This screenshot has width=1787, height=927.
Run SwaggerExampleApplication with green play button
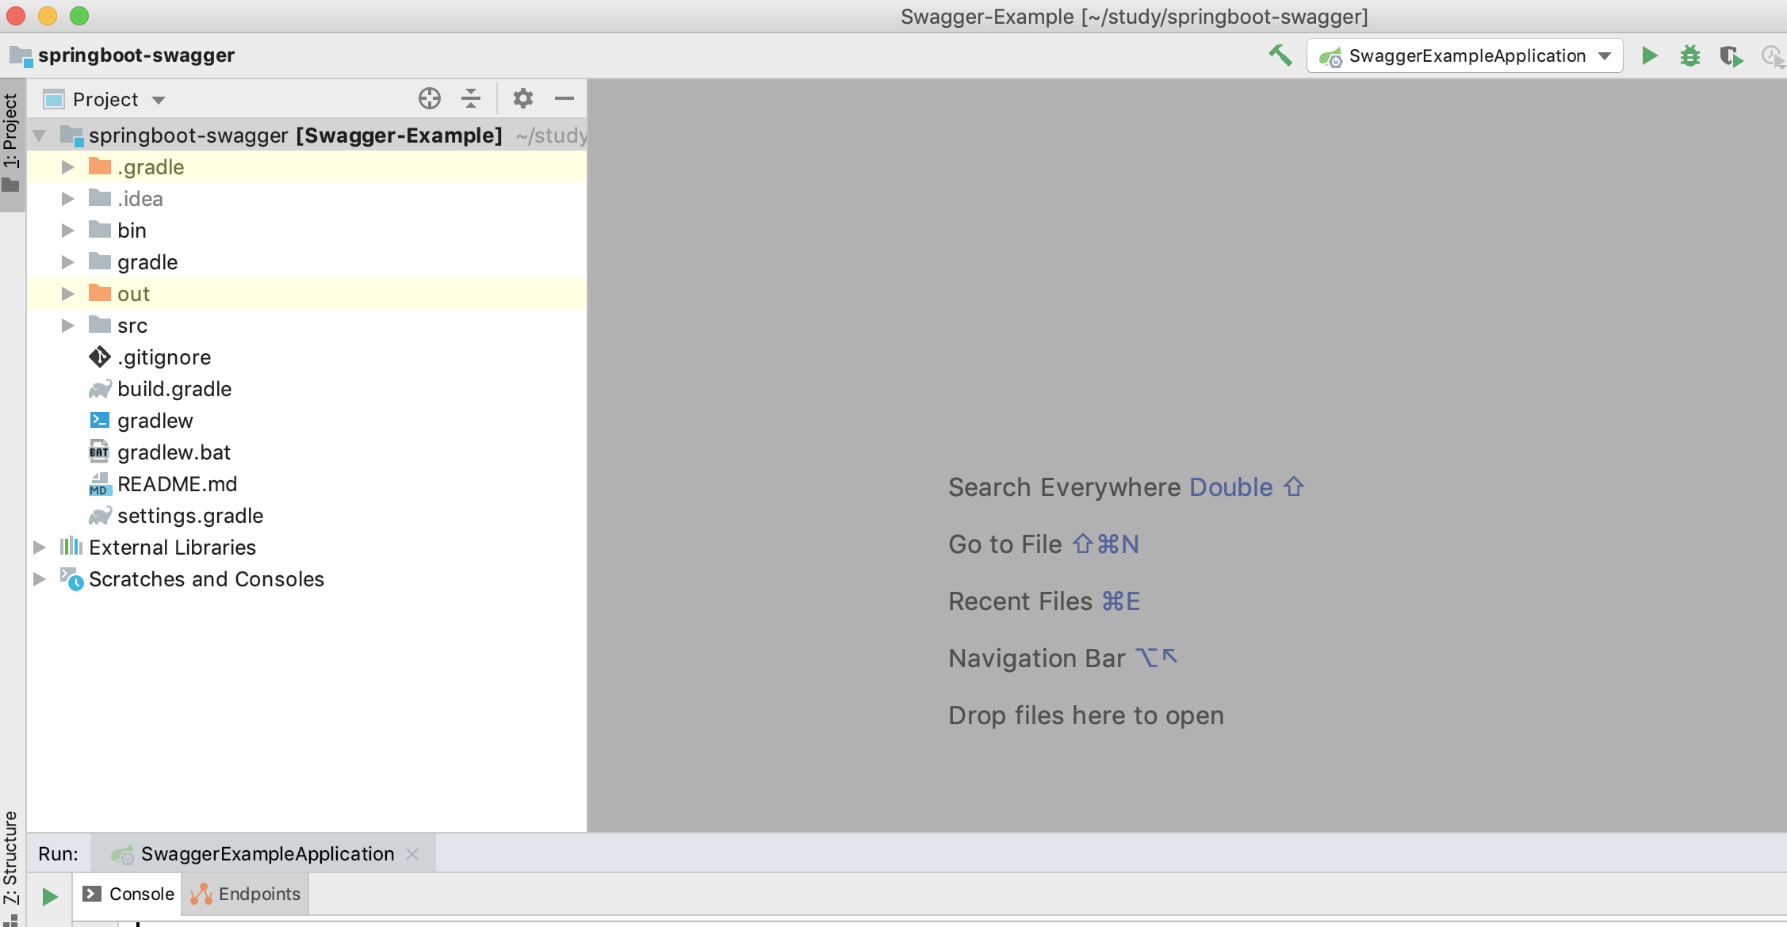[x=1649, y=55]
